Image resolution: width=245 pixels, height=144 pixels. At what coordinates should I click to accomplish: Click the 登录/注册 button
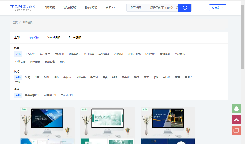[x=218, y=8]
